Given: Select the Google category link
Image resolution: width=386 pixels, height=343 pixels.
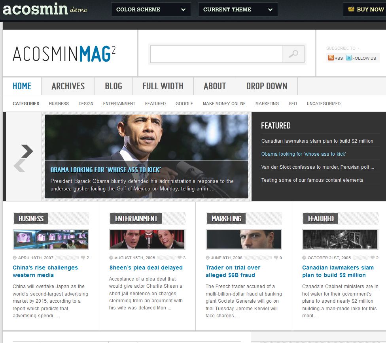Looking at the screenshot, I should 184,104.
